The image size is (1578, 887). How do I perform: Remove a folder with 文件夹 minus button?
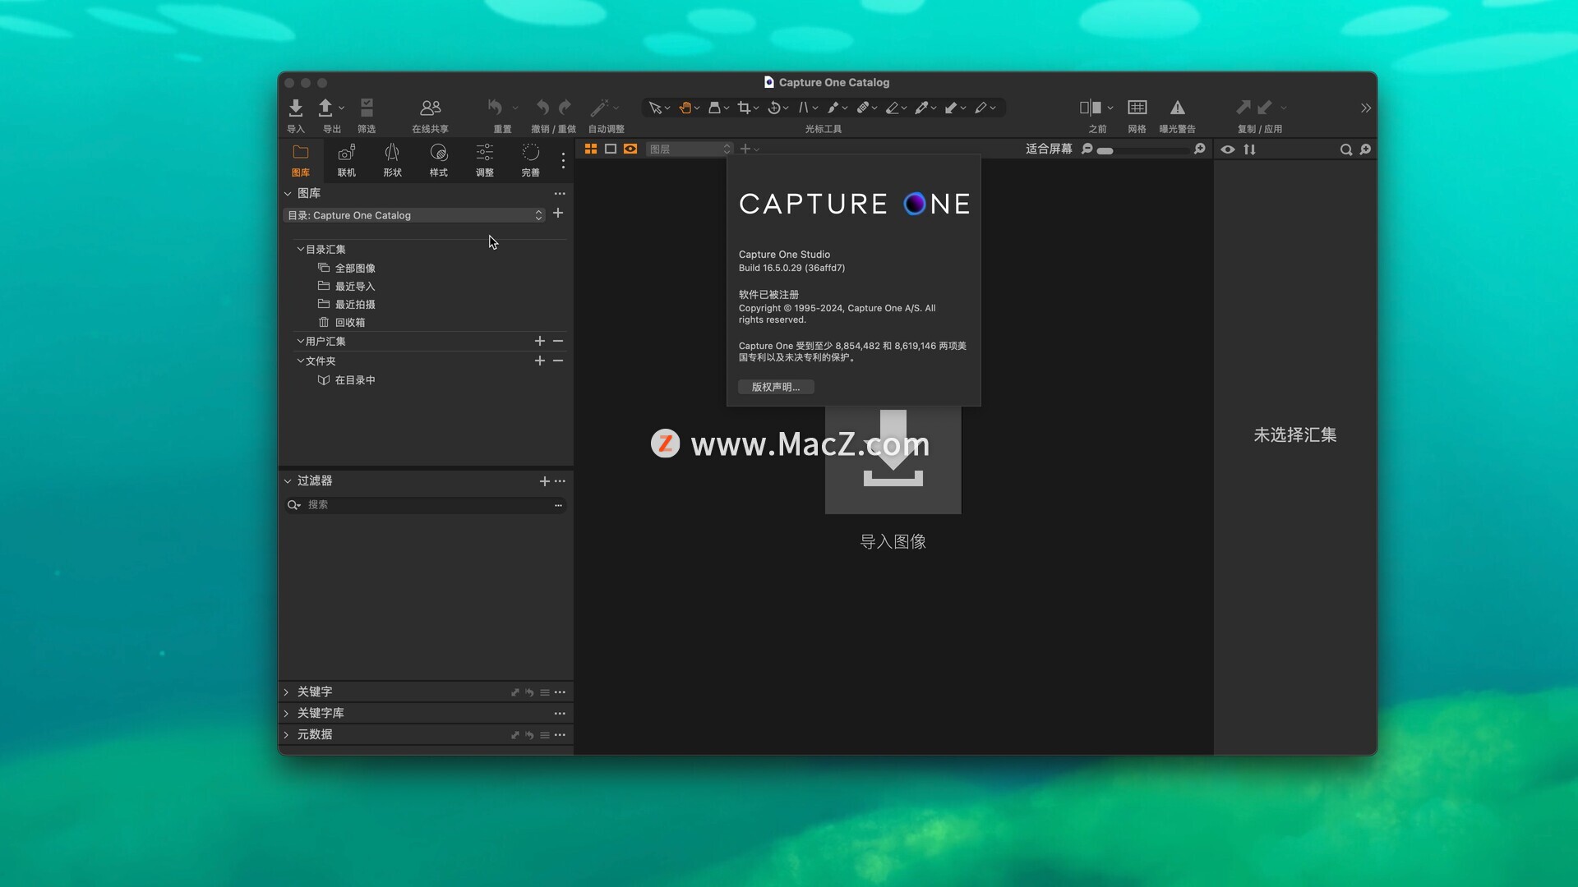pyautogui.click(x=558, y=361)
